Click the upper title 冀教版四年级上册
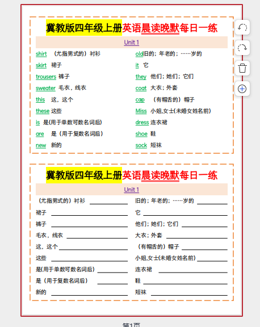The width and height of the screenshot is (260, 327). coord(84,28)
